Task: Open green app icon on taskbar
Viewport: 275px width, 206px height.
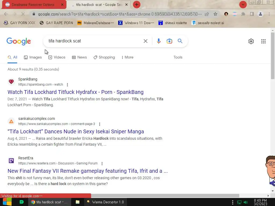Action: (x=21, y=202)
